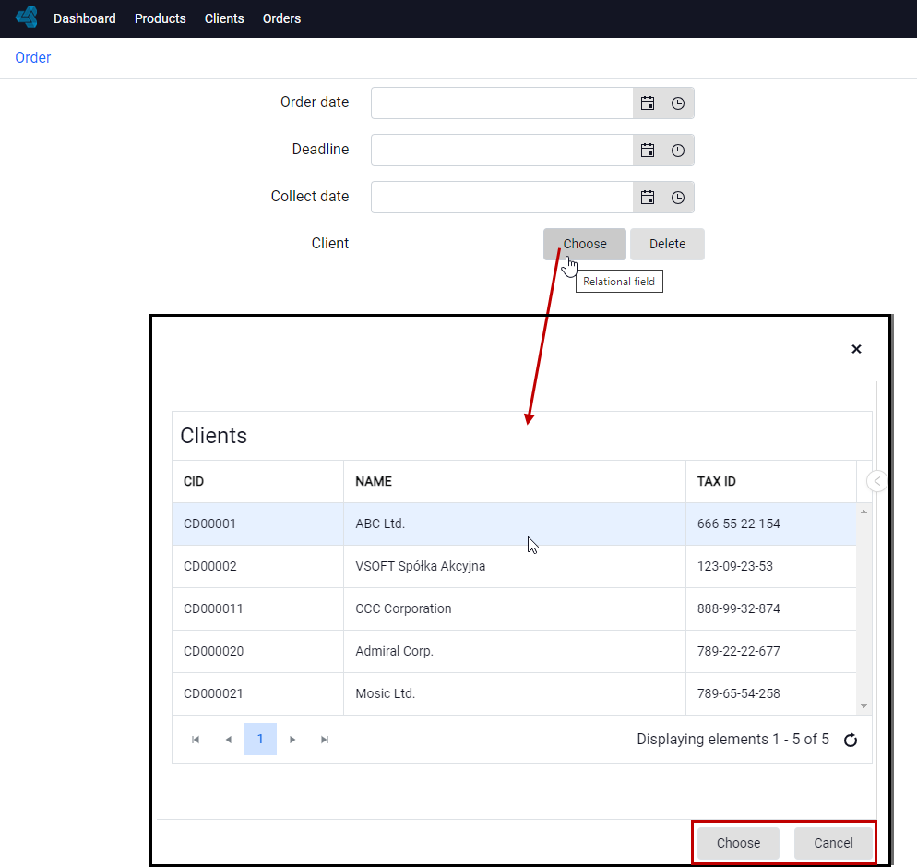The width and height of the screenshot is (917, 867).
Task: Cancel the Clients selection dialog
Action: click(833, 843)
